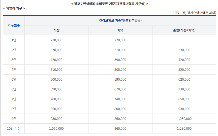Select 690,000 in 6인 직장 cell
Image resolution: width=218 pixels, height=136 pixels.
[56, 89]
